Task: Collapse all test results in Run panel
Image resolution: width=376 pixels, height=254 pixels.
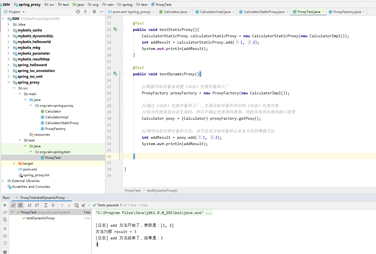Action: point(53,205)
